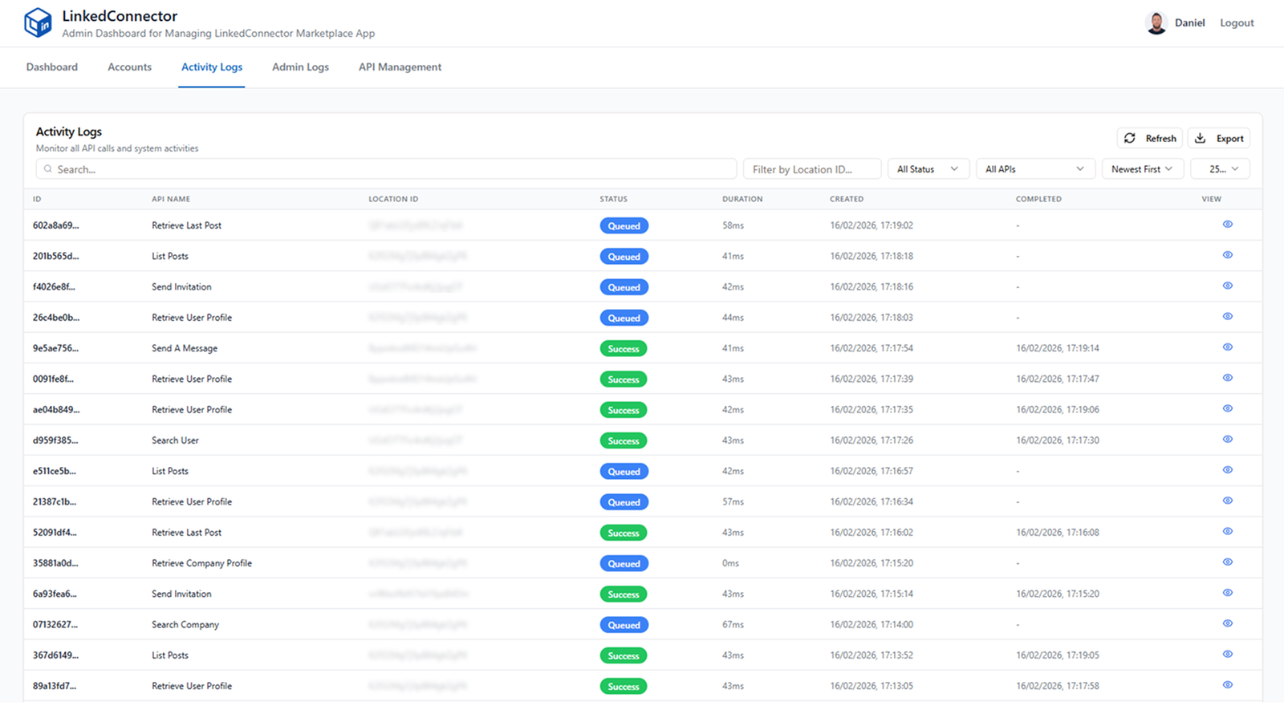Click the magnifying glass search icon

coord(48,169)
